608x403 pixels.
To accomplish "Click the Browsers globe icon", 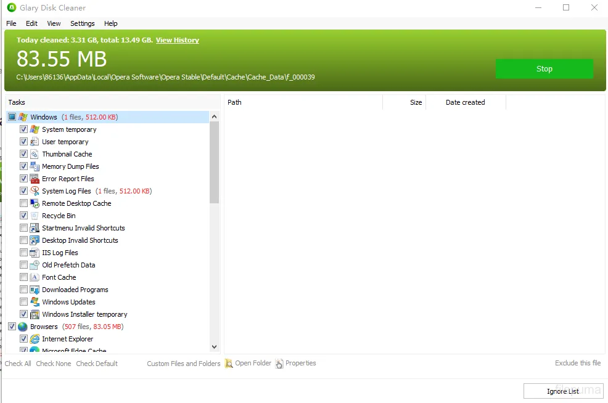I will coord(23,327).
